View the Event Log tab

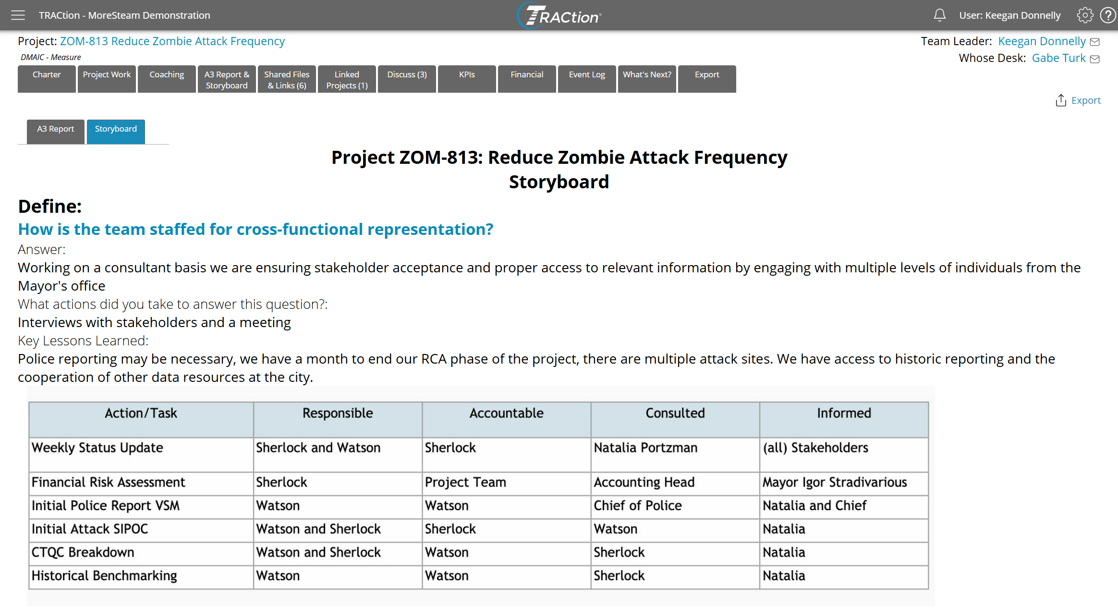[587, 79]
